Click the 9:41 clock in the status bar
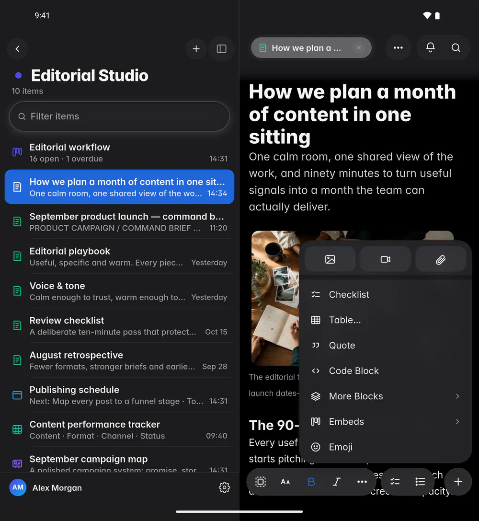479x521 pixels. 42,16
